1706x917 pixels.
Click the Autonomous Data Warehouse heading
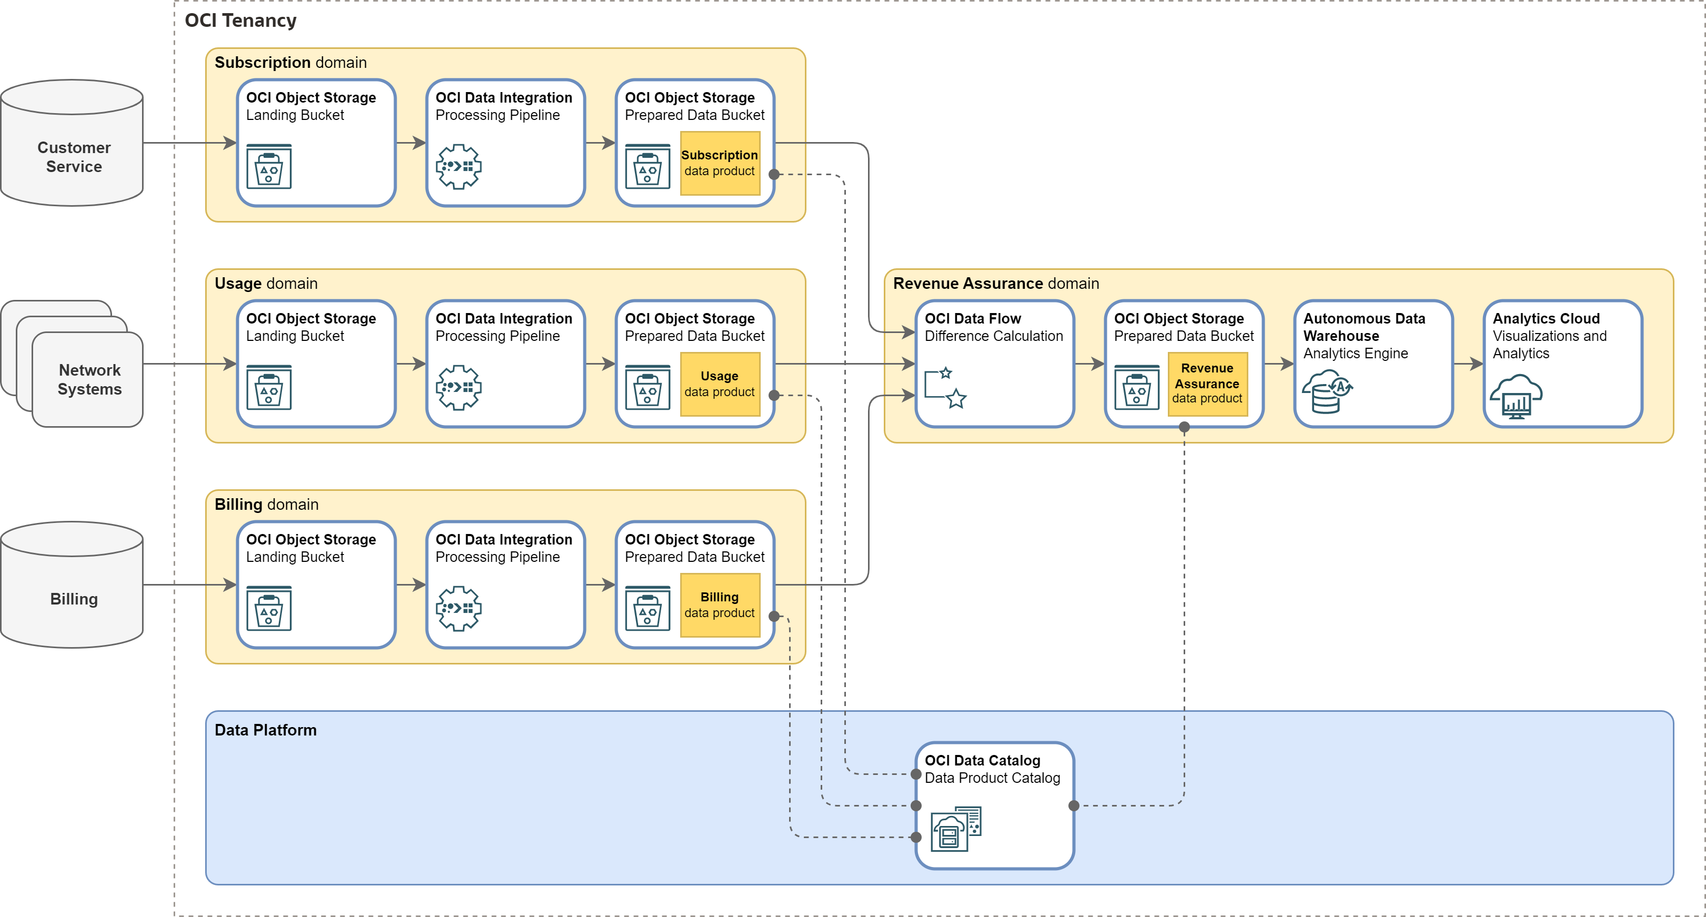coord(1364,327)
